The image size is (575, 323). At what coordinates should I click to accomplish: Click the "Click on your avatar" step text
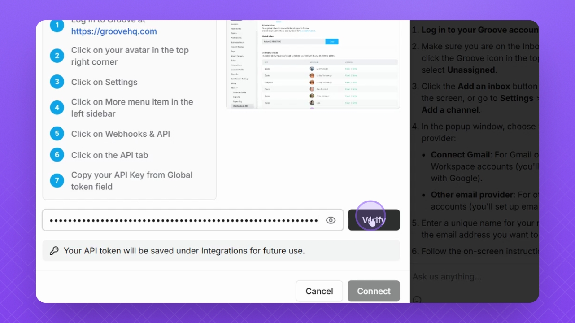[130, 56]
